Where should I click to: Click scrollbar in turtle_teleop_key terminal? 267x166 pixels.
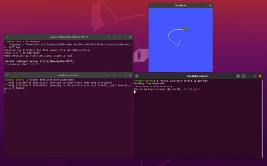(x=262, y=119)
